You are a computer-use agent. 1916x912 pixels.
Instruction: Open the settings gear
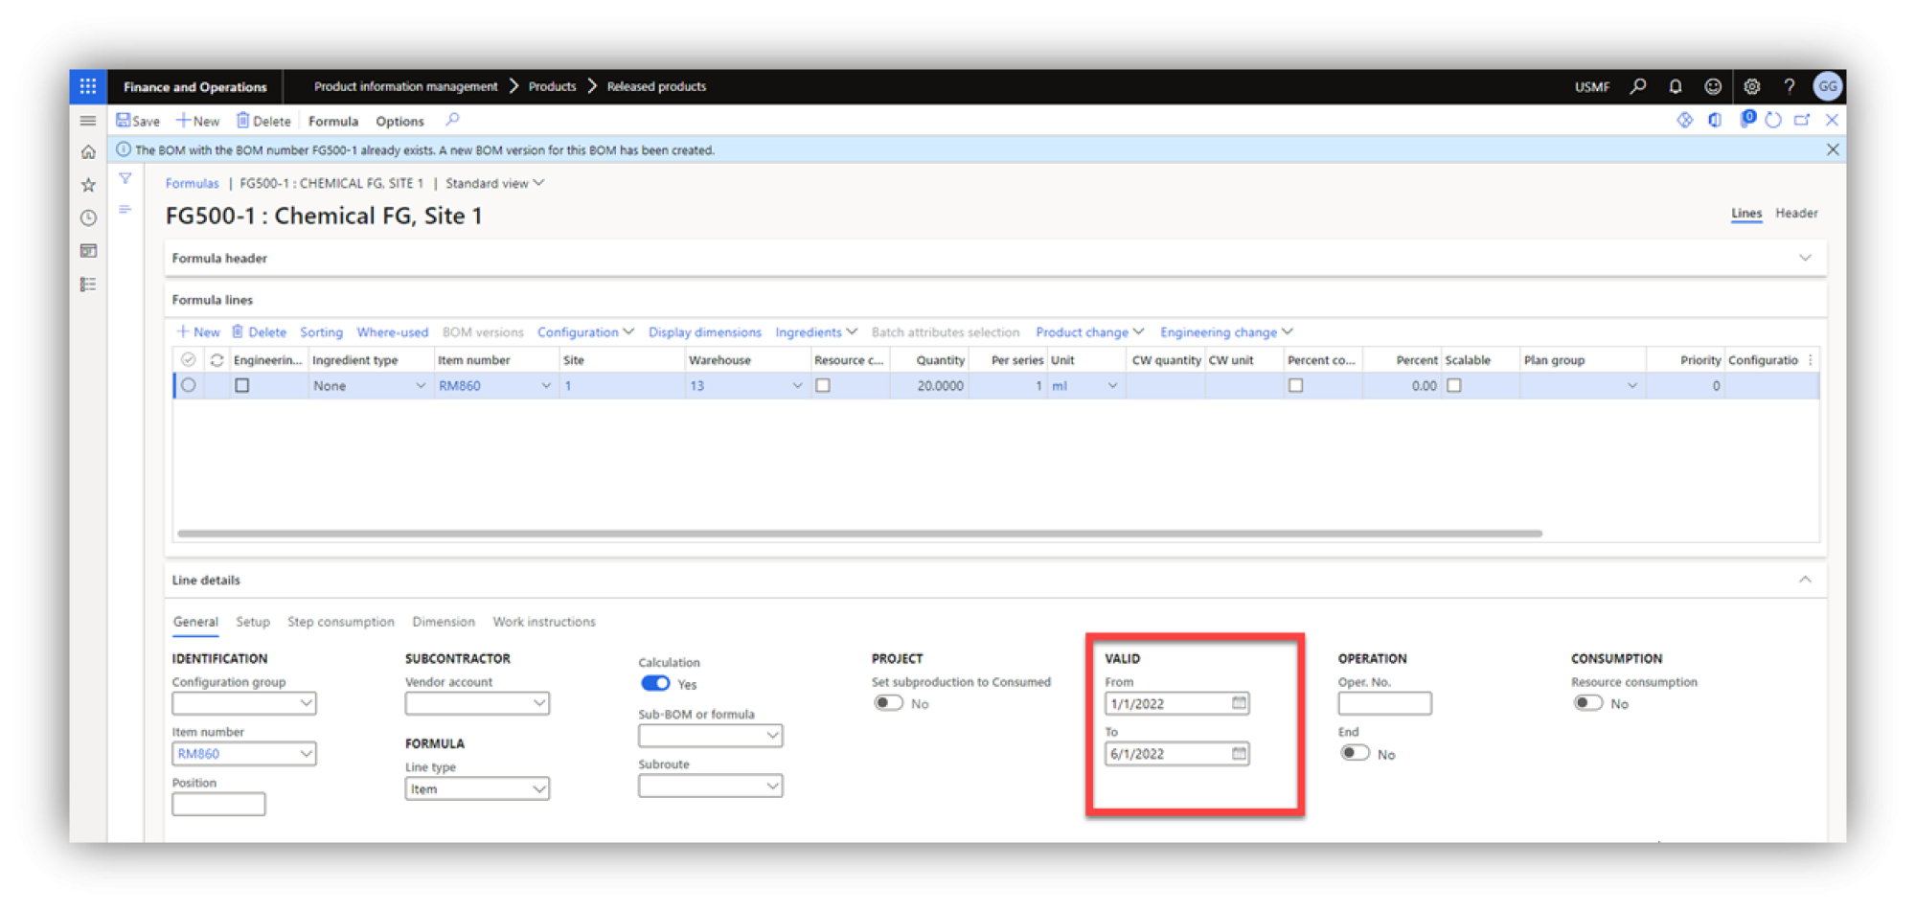[1751, 86]
